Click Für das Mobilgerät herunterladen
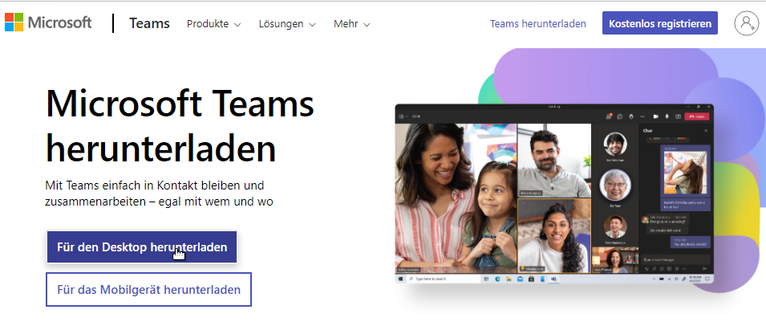The image size is (766, 330). [148, 290]
